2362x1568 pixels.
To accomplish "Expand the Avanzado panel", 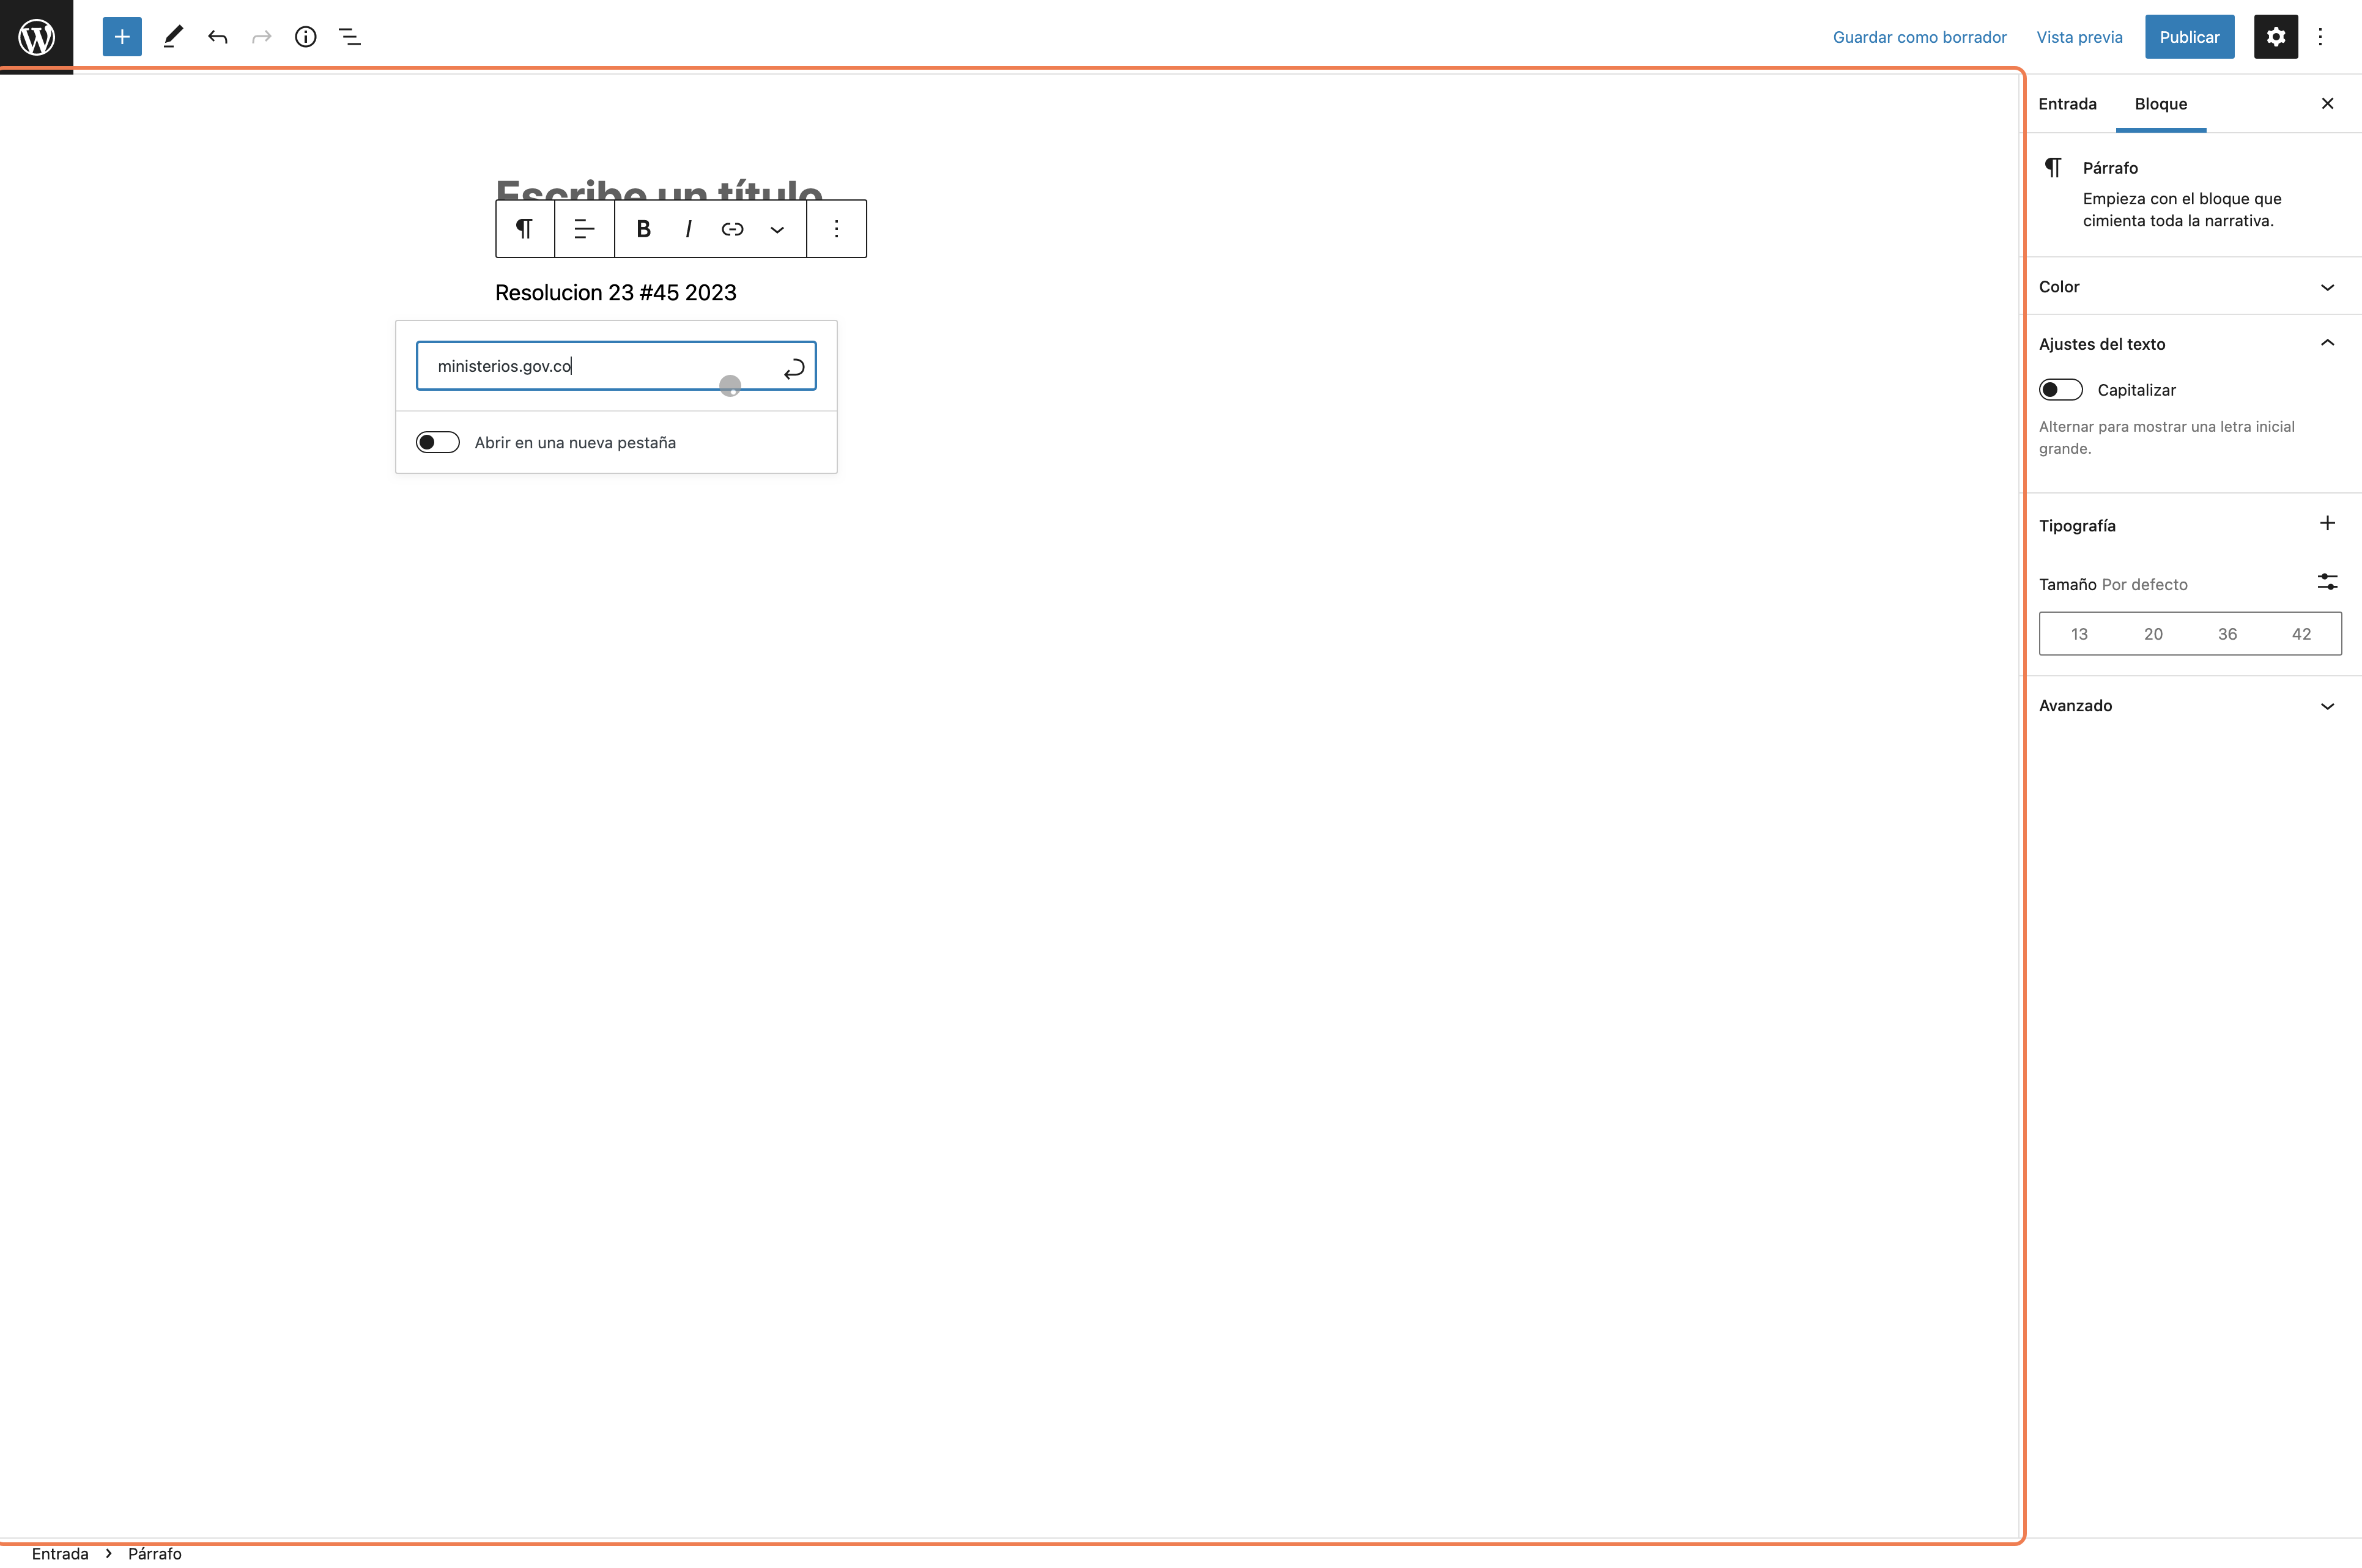I will coord(2191,706).
